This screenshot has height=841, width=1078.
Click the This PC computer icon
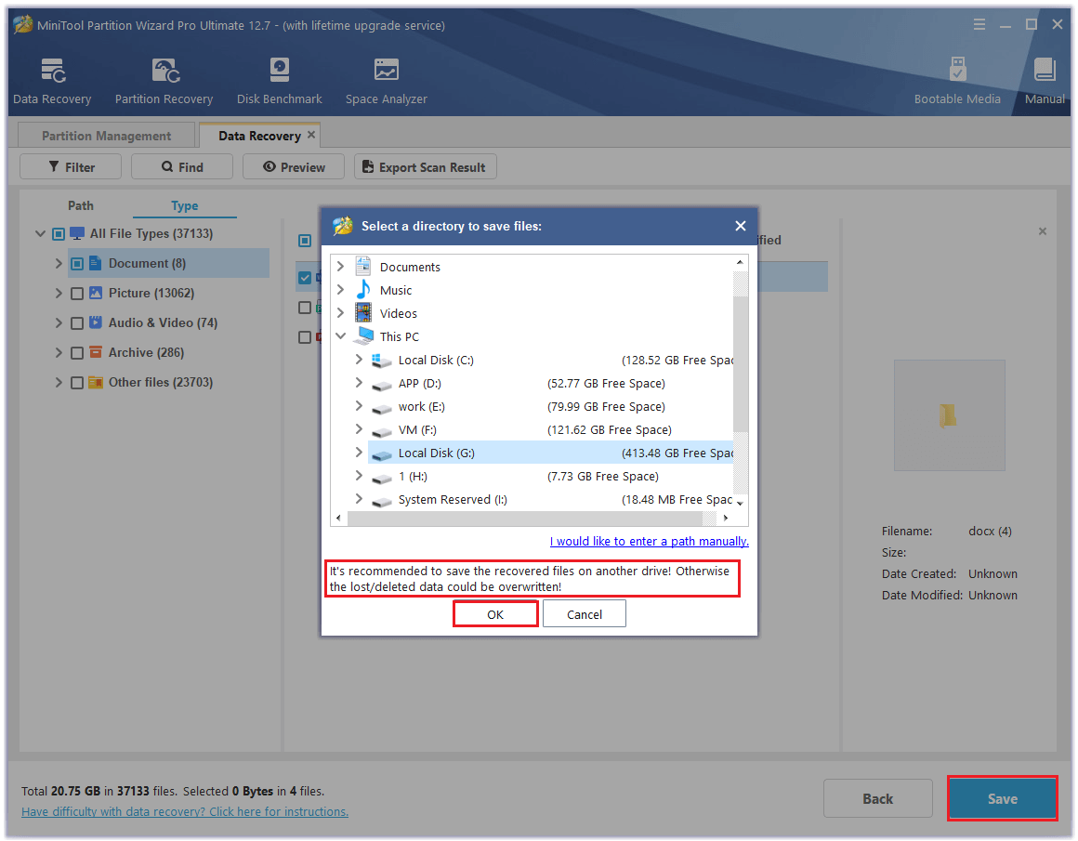(363, 336)
